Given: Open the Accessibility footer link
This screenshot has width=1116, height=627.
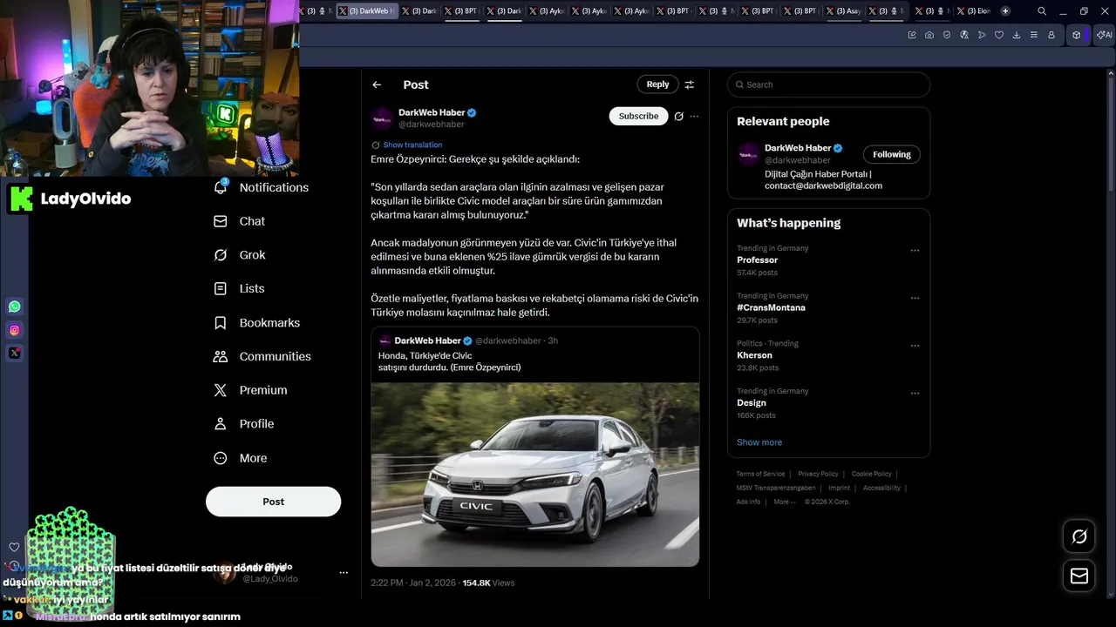Looking at the screenshot, I should pyautogui.click(x=881, y=488).
